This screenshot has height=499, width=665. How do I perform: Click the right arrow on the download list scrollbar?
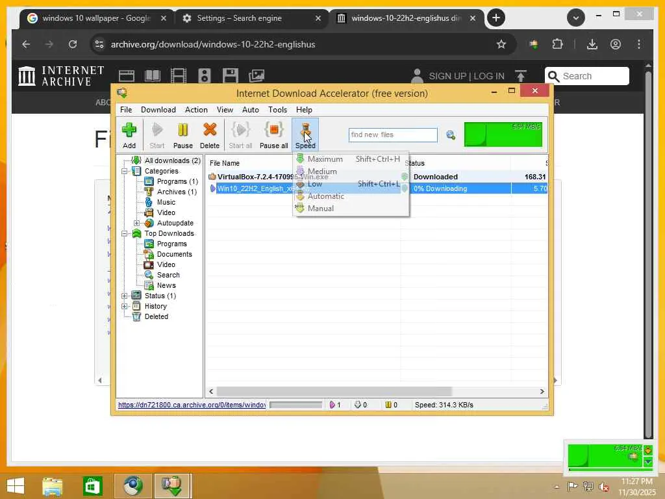pos(542,391)
